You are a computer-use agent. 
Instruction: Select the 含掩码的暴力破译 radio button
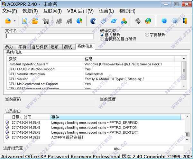(x=102, y=39)
